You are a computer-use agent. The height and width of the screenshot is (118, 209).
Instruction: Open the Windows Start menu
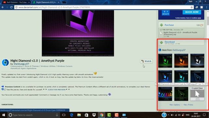point(4,115)
